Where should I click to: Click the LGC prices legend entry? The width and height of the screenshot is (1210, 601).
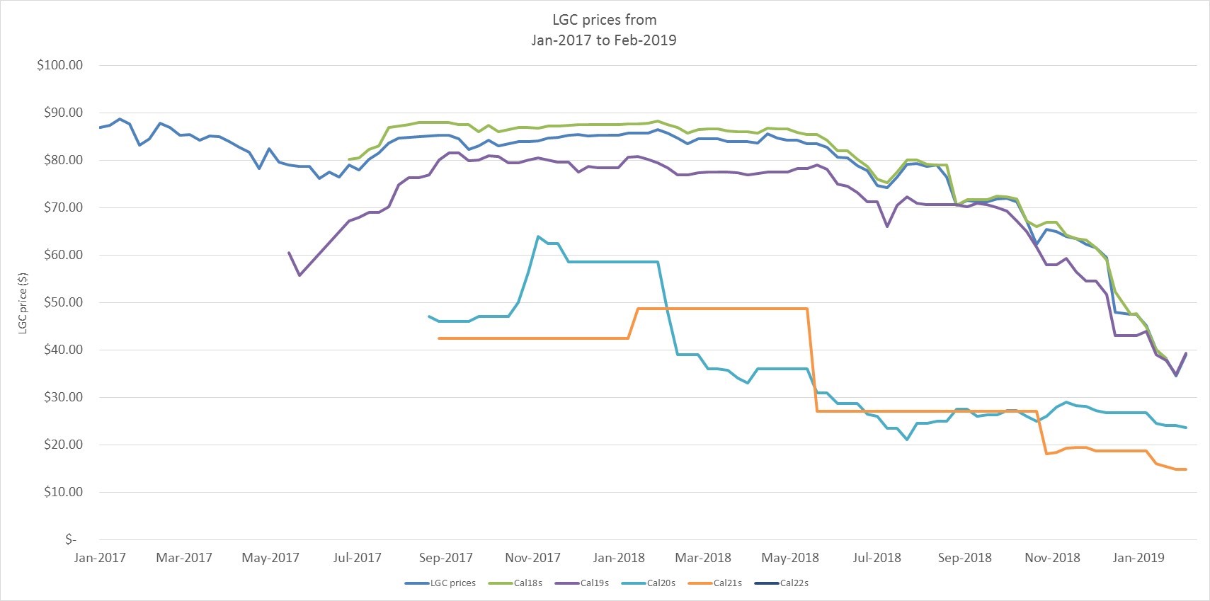[440, 583]
